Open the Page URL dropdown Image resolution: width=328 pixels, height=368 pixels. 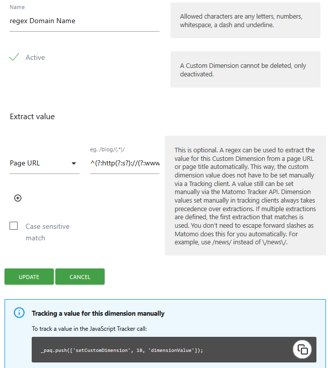click(x=40, y=163)
